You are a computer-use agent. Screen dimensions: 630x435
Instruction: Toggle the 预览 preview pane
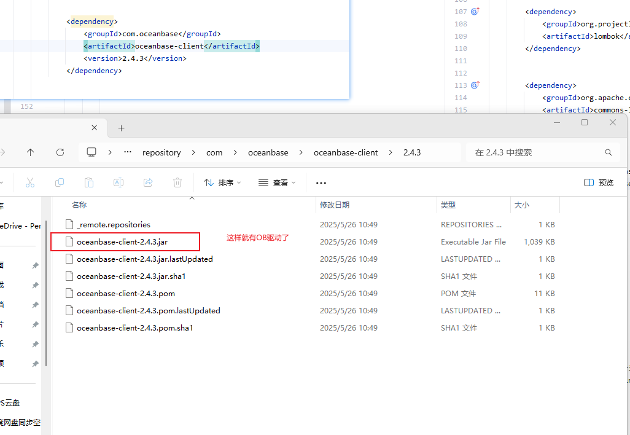click(x=599, y=182)
